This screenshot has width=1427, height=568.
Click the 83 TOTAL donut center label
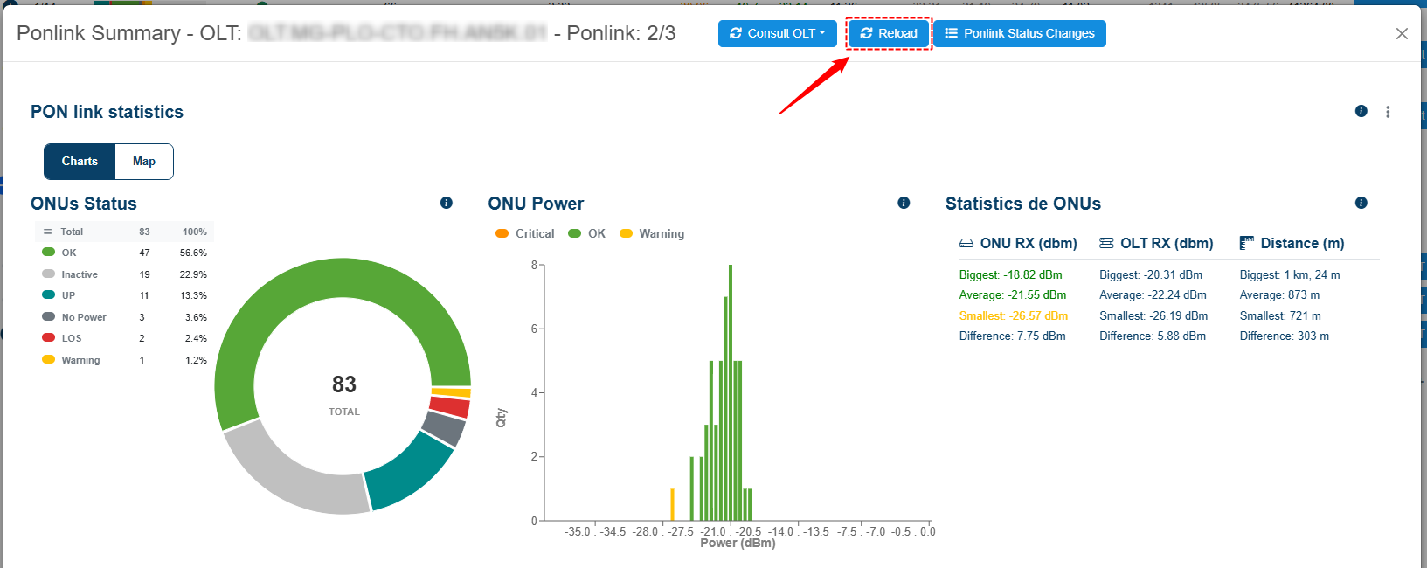coord(344,393)
